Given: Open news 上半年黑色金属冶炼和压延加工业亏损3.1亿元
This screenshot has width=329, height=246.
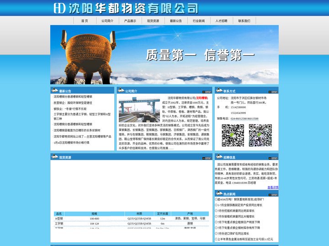Looking at the screenshot, I should click(x=245, y=239).
